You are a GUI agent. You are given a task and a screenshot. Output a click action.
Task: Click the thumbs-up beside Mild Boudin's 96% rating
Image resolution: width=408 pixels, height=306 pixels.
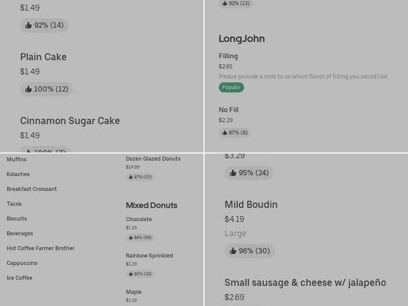[x=233, y=251]
